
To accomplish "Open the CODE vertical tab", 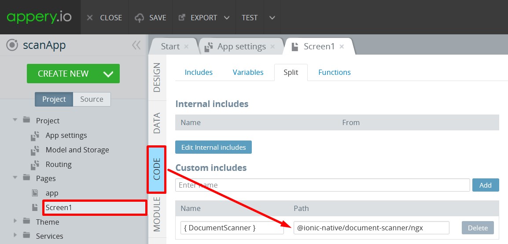I will [x=157, y=170].
